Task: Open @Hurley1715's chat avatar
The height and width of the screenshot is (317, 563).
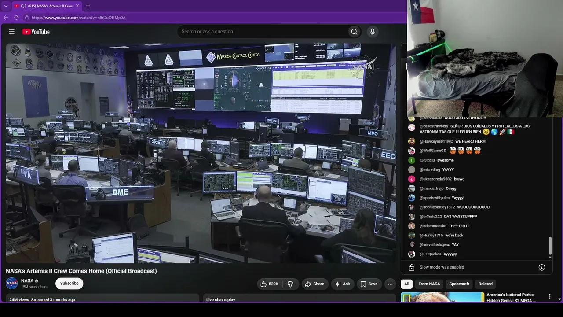Action: 412,236
